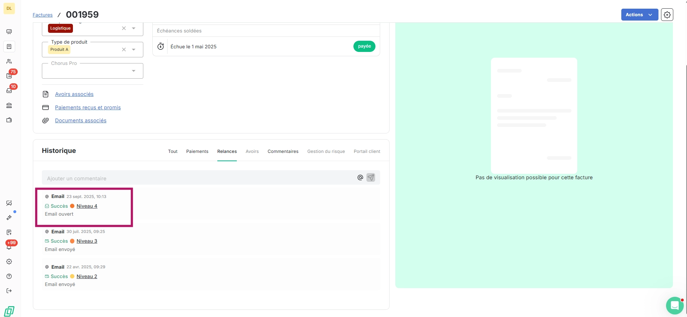Screen dimensions: 687x317
Task: Send the comment with paper plane icon
Action: (x=371, y=177)
